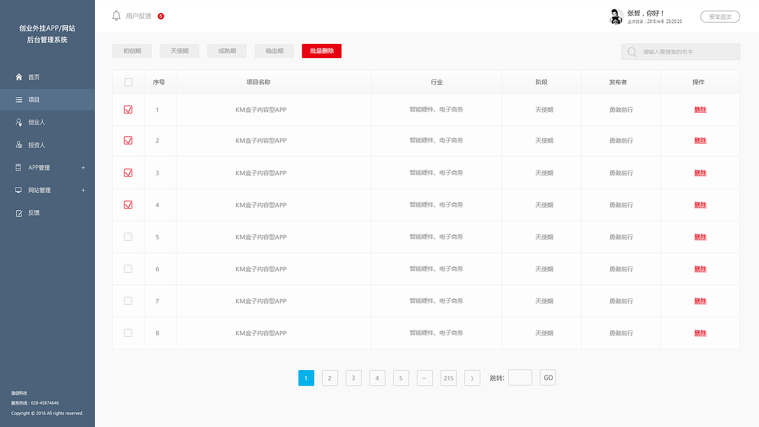Click 删除 link in row 6
This screenshot has height=427, width=759.
[x=700, y=269]
